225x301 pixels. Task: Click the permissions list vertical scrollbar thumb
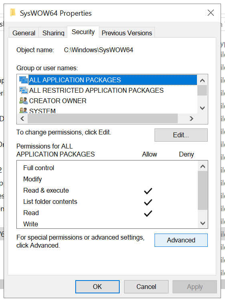point(203,190)
